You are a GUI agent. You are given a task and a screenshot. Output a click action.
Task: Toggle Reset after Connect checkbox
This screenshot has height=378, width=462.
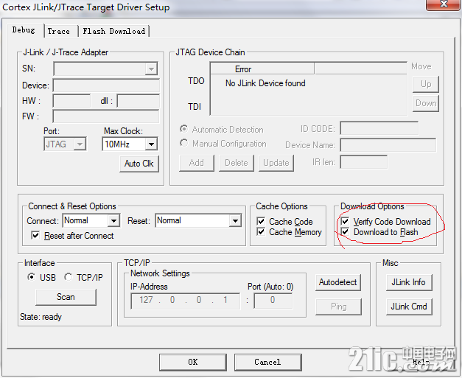click(35, 235)
